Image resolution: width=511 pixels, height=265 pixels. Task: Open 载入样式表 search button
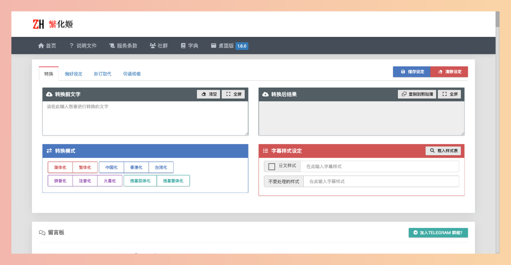pos(443,151)
